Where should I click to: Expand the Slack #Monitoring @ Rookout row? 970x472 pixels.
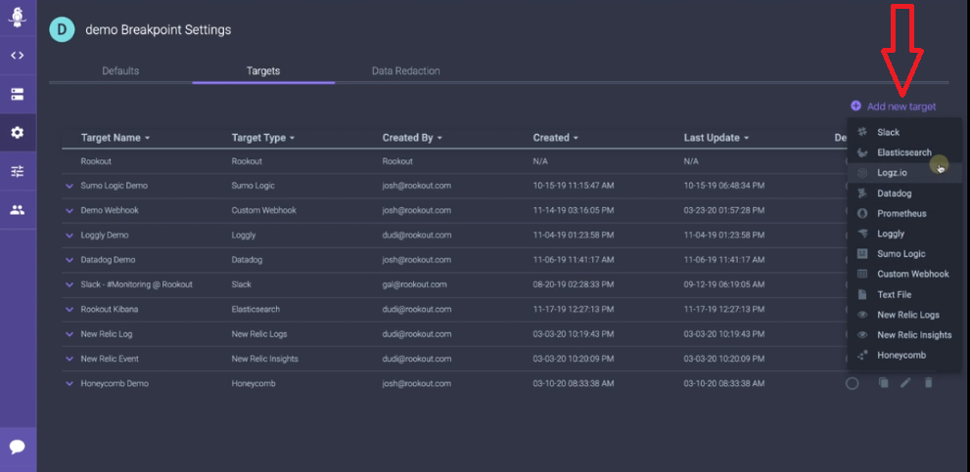pyautogui.click(x=69, y=284)
